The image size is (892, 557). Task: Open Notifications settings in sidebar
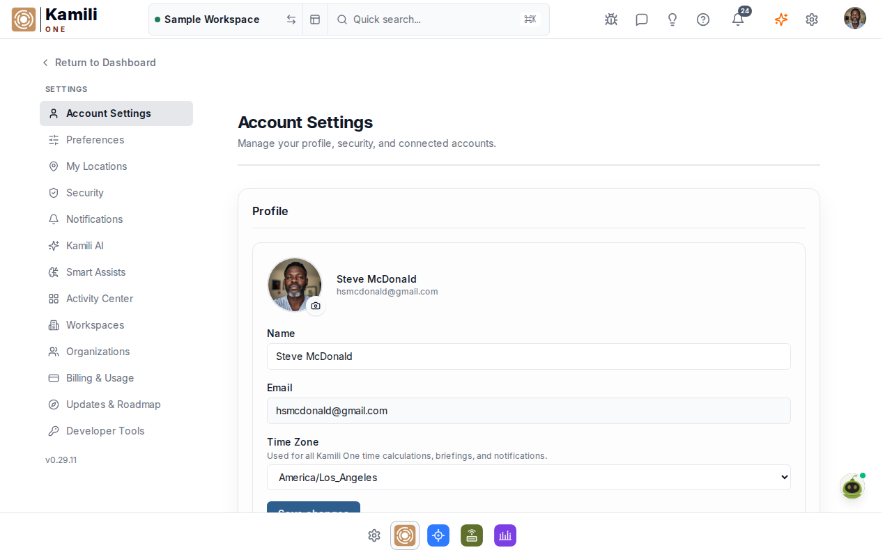[x=116, y=219]
